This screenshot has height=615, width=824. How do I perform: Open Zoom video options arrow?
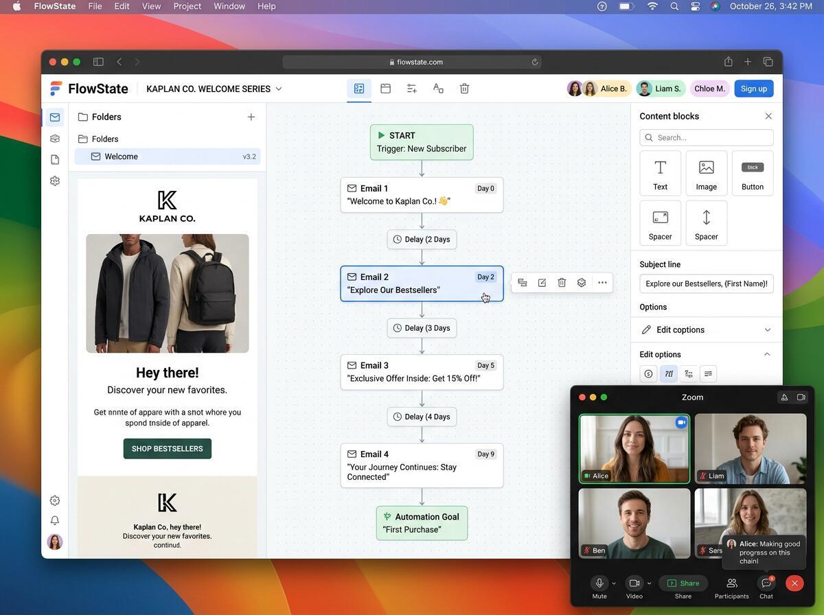tap(649, 583)
